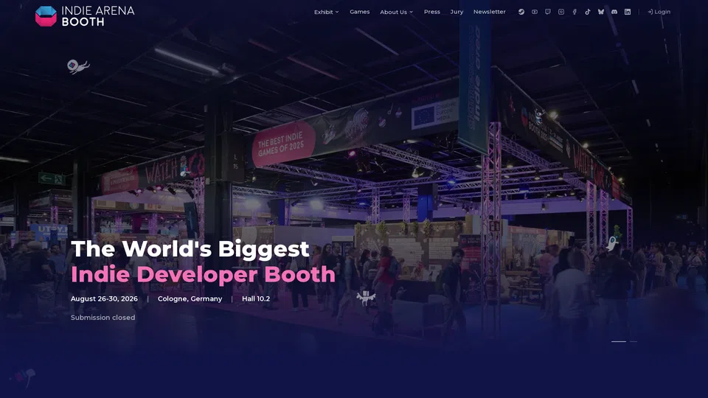
Task: Select the second hero slider indicator
Action: pyautogui.click(x=634, y=341)
